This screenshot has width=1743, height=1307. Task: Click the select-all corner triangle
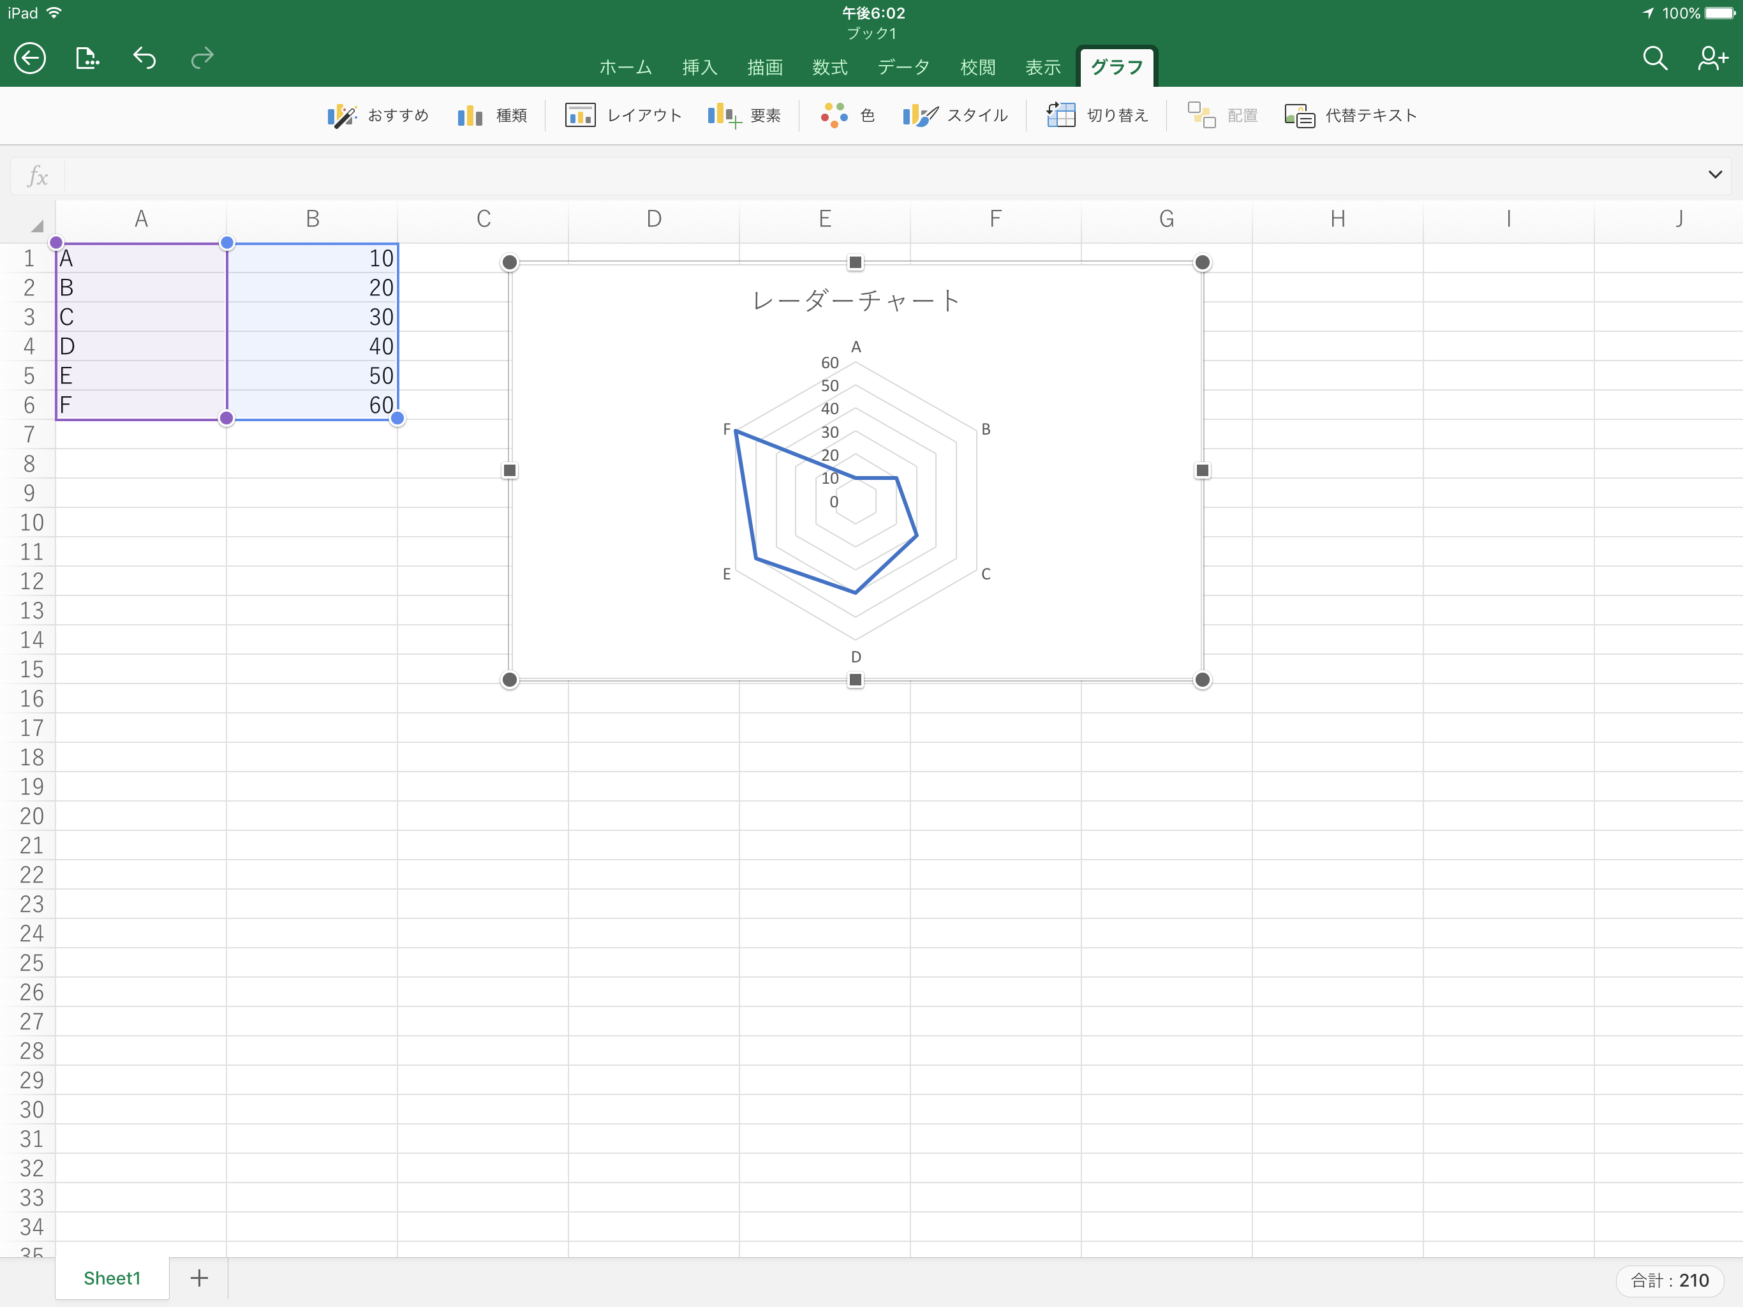[x=36, y=225]
